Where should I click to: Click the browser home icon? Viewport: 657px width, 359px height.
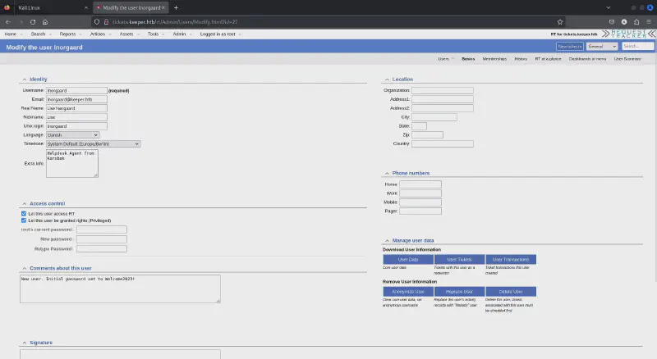[44, 21]
